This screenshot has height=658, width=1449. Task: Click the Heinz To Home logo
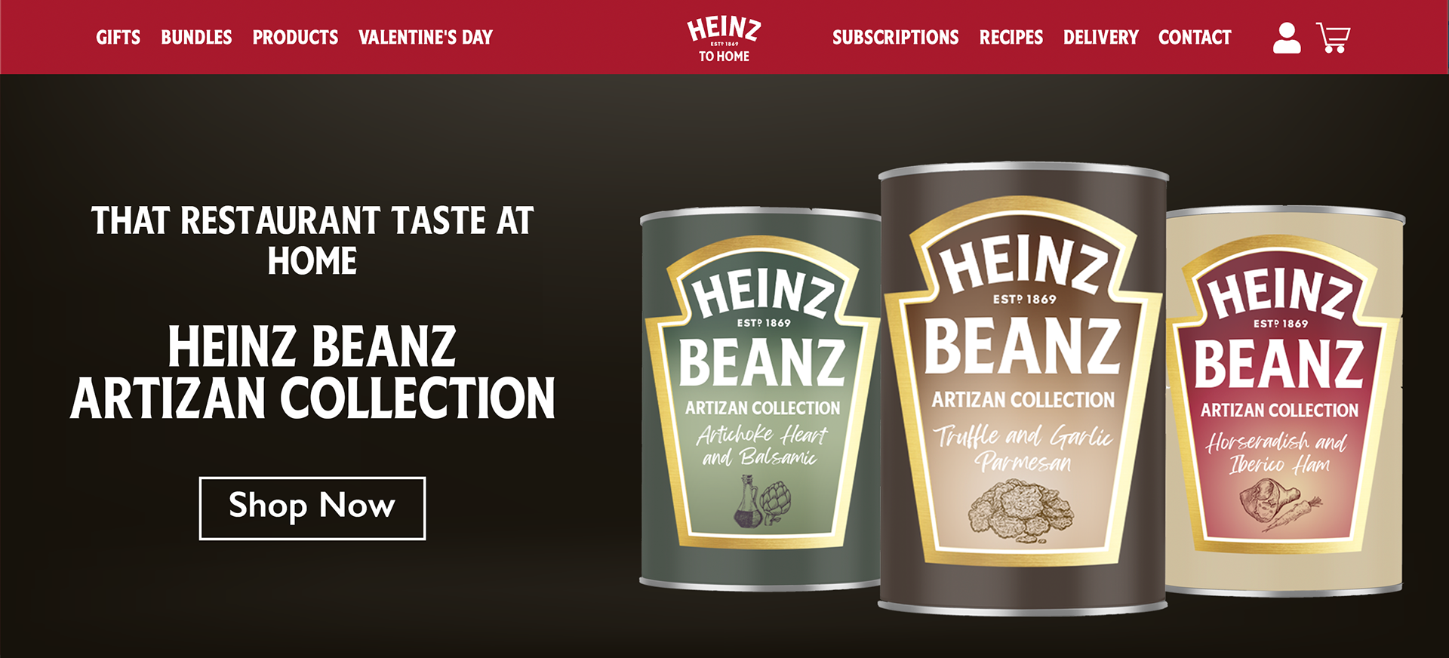(x=724, y=39)
